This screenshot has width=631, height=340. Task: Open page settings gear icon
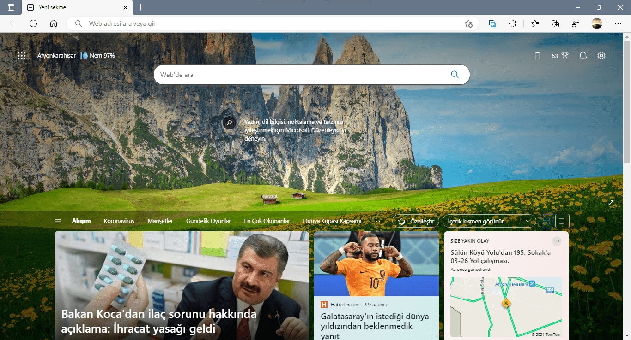coord(601,56)
